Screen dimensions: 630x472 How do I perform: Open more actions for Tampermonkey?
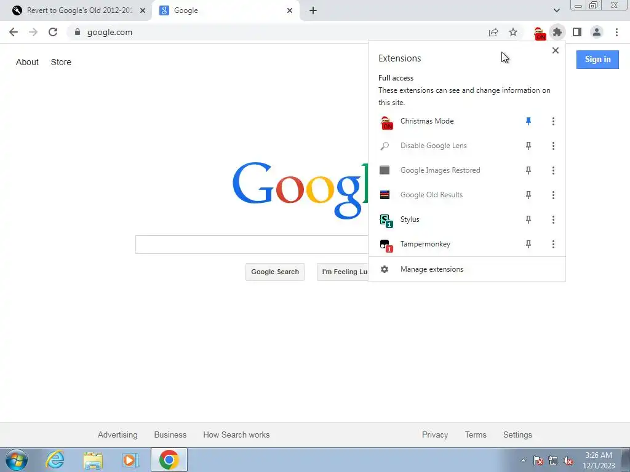coord(553,244)
